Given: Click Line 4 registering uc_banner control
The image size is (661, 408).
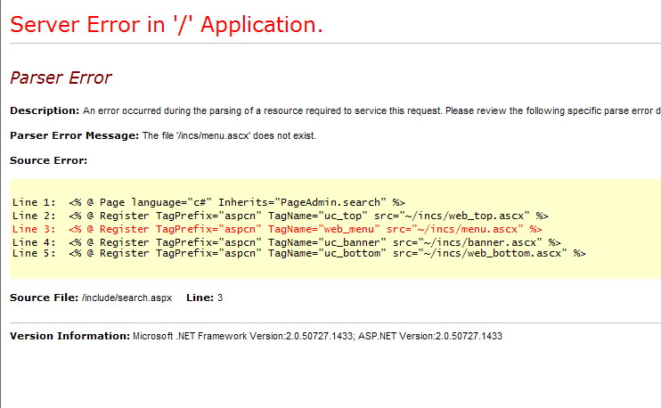Looking at the screenshot, I should point(286,241).
